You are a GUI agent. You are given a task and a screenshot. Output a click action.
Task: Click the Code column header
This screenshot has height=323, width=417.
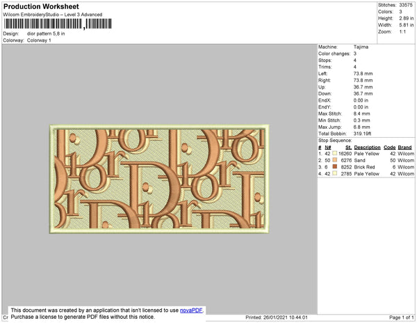(x=389, y=147)
